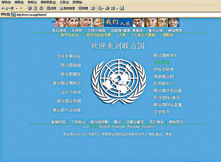221x162 pixels.
Task: Open the 联合国采购 link
Action: point(99,122)
